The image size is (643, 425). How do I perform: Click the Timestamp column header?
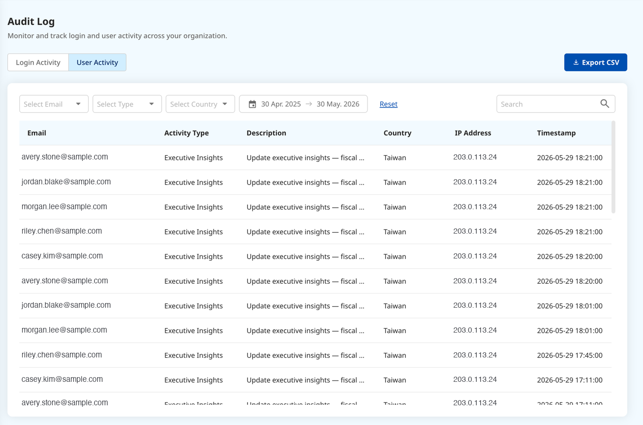pos(556,133)
